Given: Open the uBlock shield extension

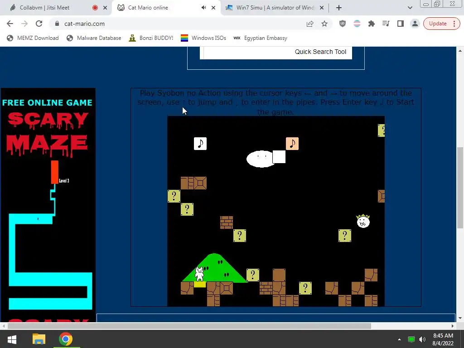Looking at the screenshot, I should [343, 24].
